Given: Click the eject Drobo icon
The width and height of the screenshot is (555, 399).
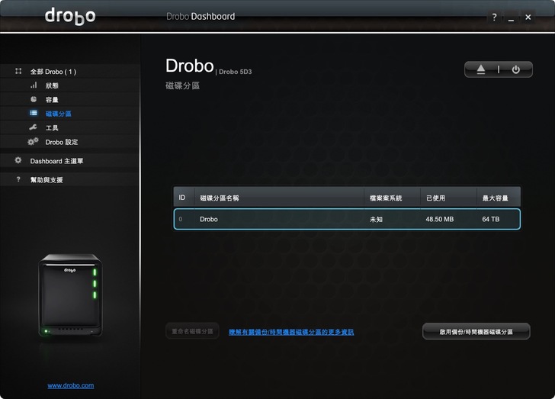Looking at the screenshot, I should click(480, 69).
